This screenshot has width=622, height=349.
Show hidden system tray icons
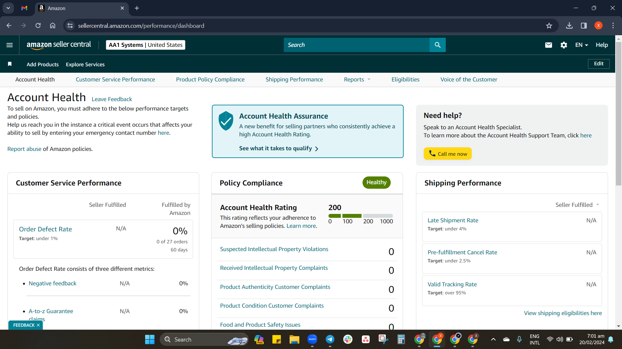point(493,339)
